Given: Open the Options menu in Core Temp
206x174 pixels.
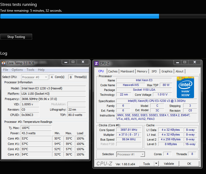Looking at the screenshot, I should point(17,70).
